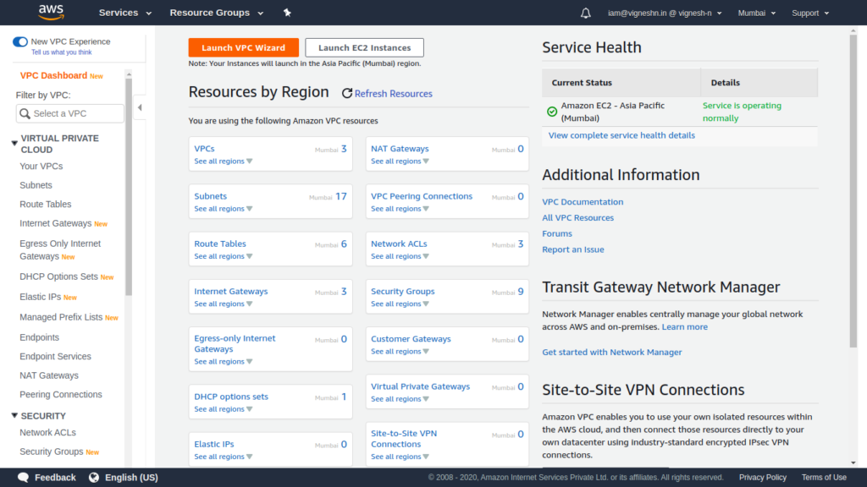
Task: Open Network ACLs resource card link
Action: 399,243
